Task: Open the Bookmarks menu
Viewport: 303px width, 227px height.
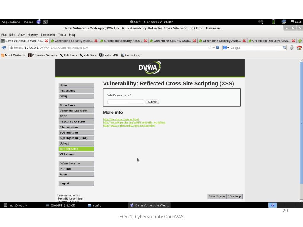Action: point(48,35)
